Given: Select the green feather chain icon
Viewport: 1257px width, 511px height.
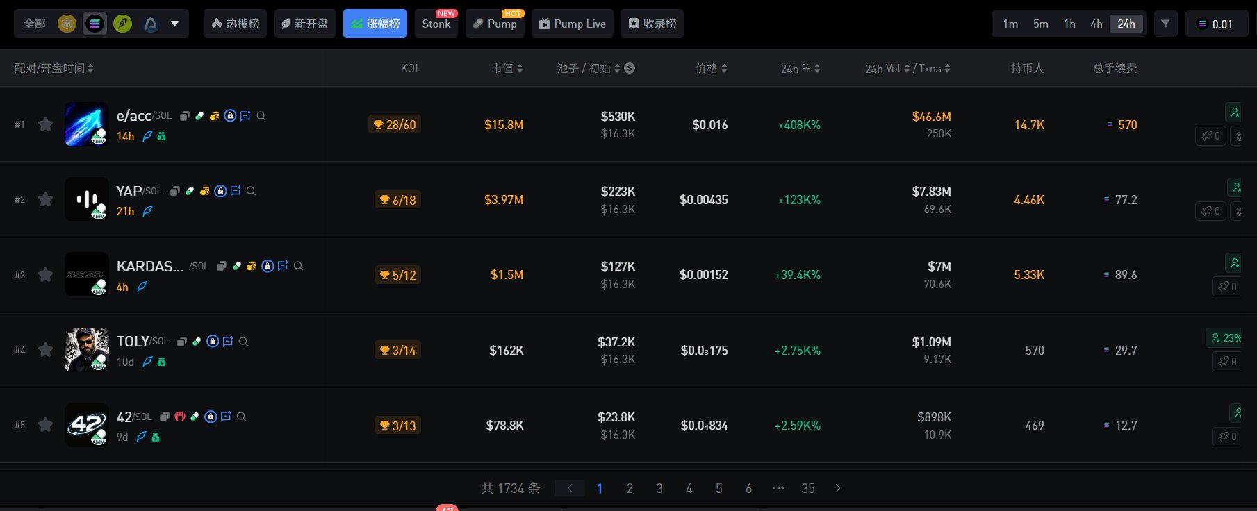Looking at the screenshot, I should click(123, 24).
